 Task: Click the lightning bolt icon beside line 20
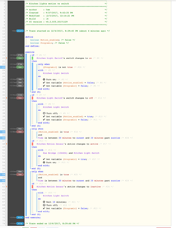pyautogui.click(x=6, y=58)
